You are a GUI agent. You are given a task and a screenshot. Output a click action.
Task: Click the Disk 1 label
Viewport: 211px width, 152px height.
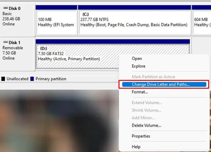tap(14, 43)
